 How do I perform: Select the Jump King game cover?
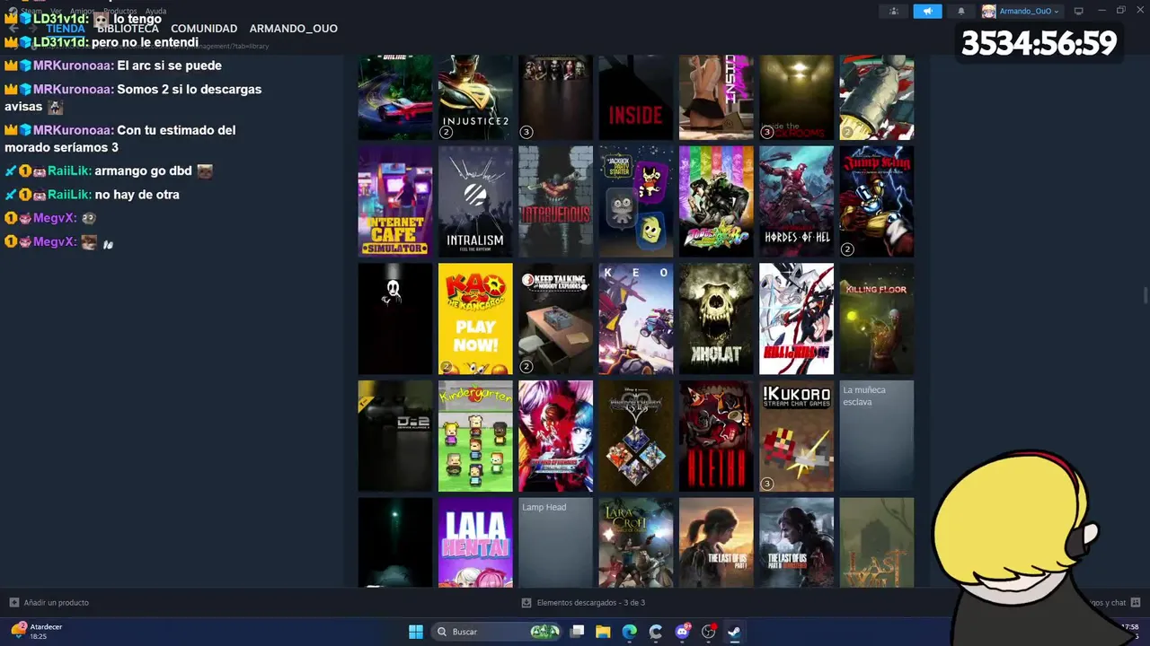pos(877,202)
